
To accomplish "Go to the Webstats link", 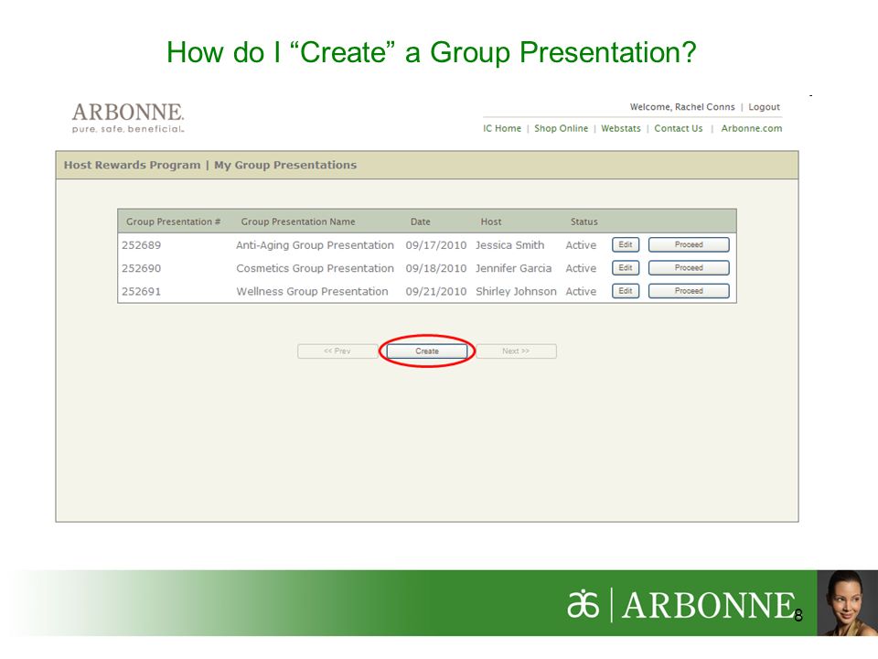I will (620, 128).
